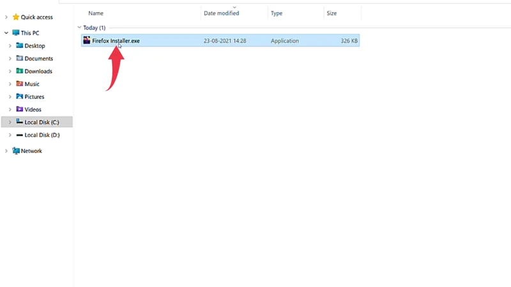Expand the Local Disk (D:) chevron
Screen dimensions: 511x287
[10, 135]
